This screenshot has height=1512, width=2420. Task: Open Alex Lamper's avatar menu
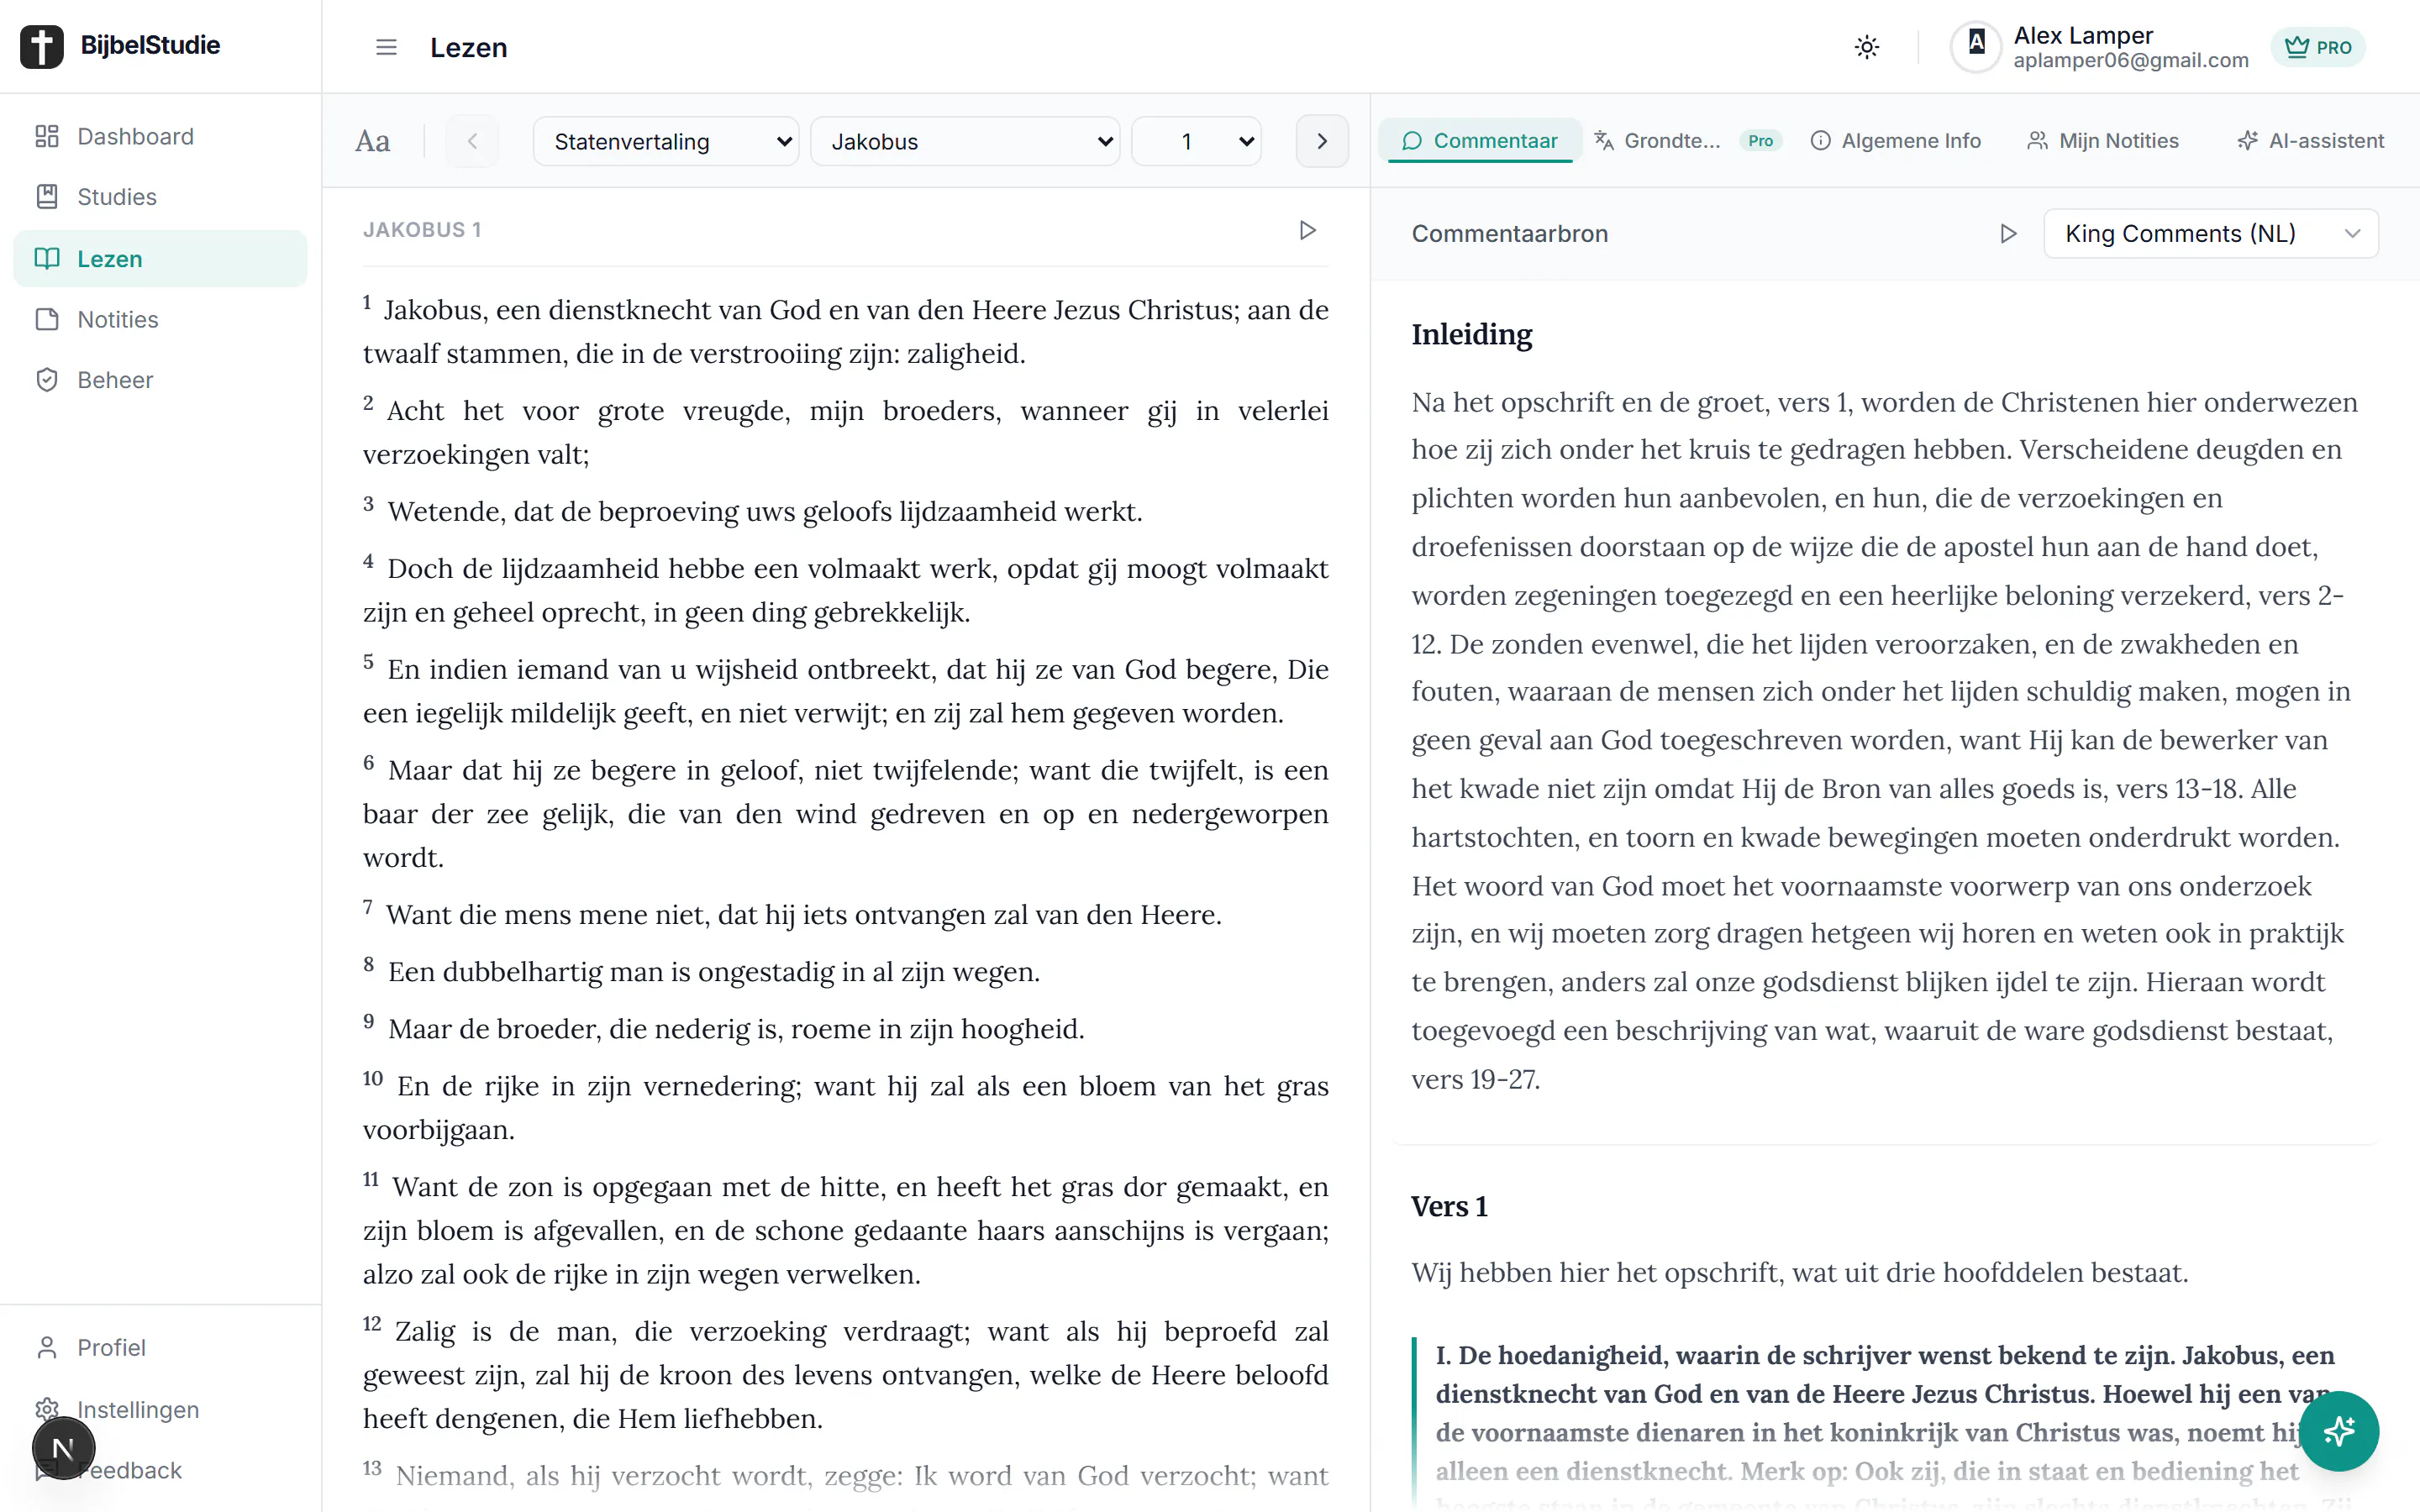pos(1976,46)
